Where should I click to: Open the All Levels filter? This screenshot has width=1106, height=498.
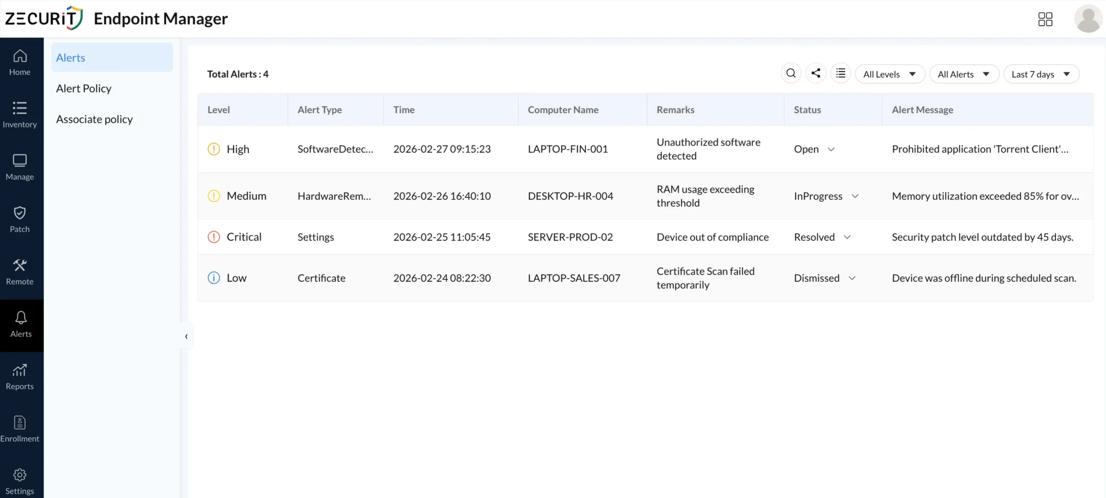(890, 74)
